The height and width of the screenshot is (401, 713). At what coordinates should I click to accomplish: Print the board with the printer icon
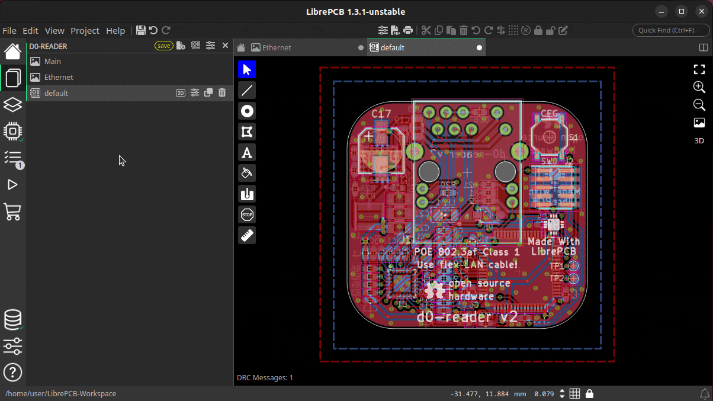(408, 30)
